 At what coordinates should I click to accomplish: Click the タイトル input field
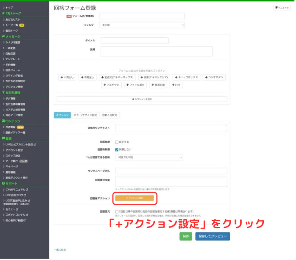point(135,41)
